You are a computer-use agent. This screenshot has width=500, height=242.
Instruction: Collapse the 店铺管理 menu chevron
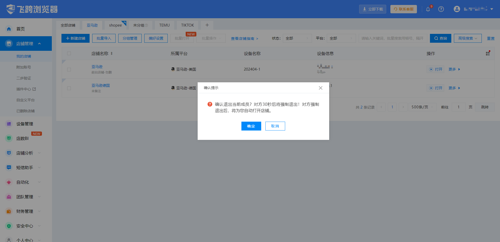coord(39,44)
